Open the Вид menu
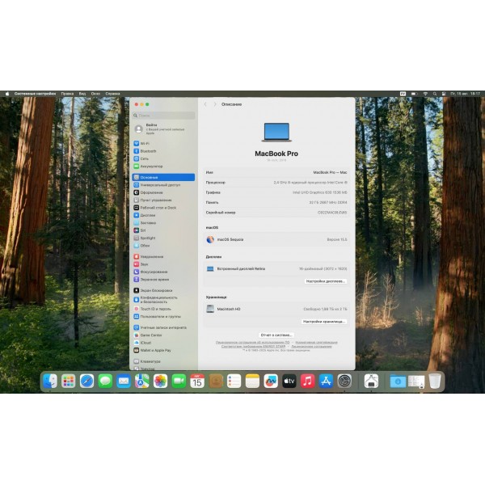The width and height of the screenshot is (485, 485). point(82,94)
